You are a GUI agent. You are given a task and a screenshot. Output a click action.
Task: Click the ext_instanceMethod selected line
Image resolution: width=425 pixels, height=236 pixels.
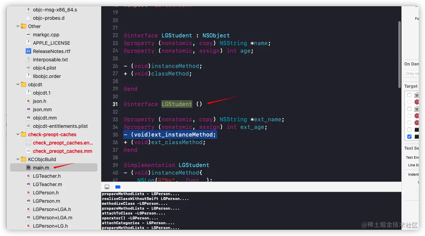[x=170, y=134]
